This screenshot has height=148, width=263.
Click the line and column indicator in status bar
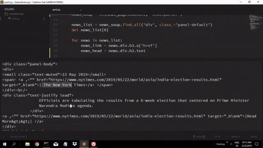(x=18, y=136)
